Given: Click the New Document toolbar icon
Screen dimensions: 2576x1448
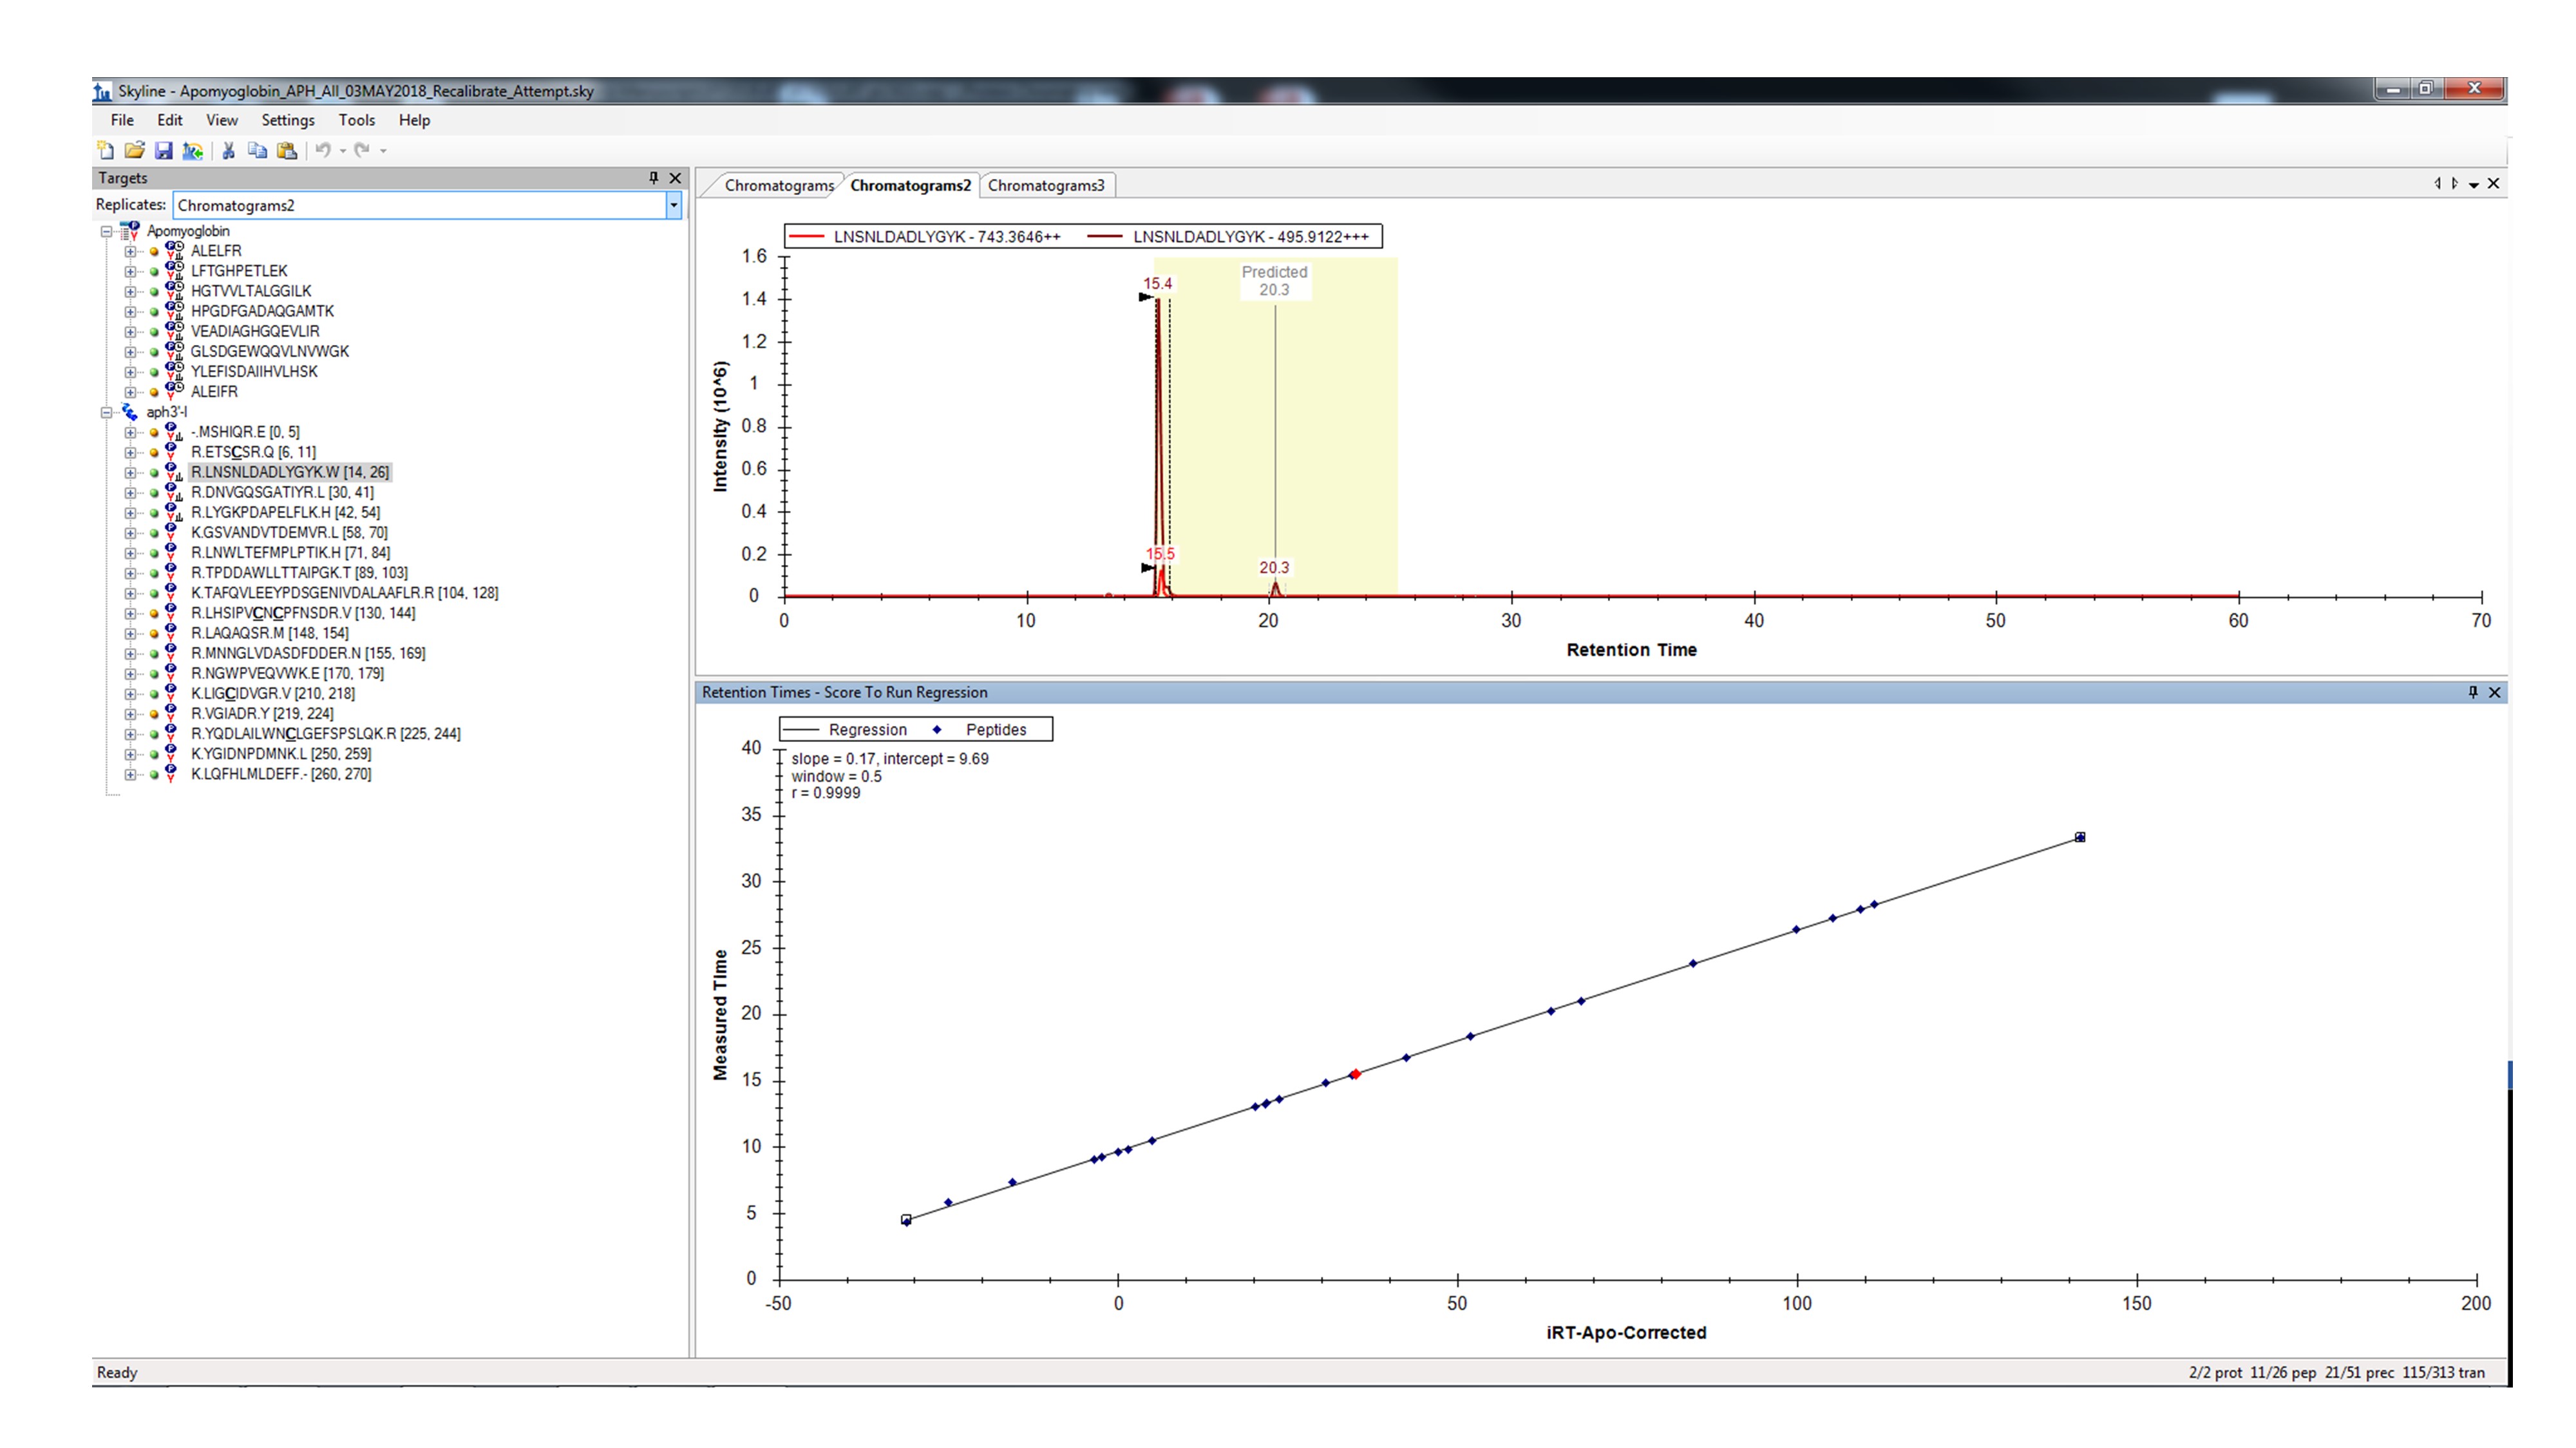Looking at the screenshot, I should coord(105,151).
